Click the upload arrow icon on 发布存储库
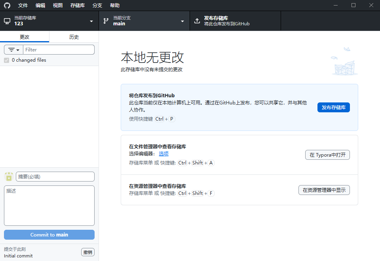Image resolution: width=380 pixels, height=261 pixels. pyautogui.click(x=197, y=21)
